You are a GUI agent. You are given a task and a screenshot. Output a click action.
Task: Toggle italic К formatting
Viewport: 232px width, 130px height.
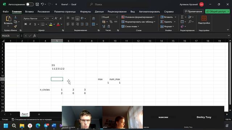(30, 24)
